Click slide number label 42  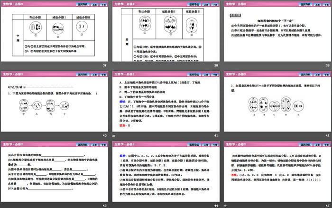click(x=327, y=135)
